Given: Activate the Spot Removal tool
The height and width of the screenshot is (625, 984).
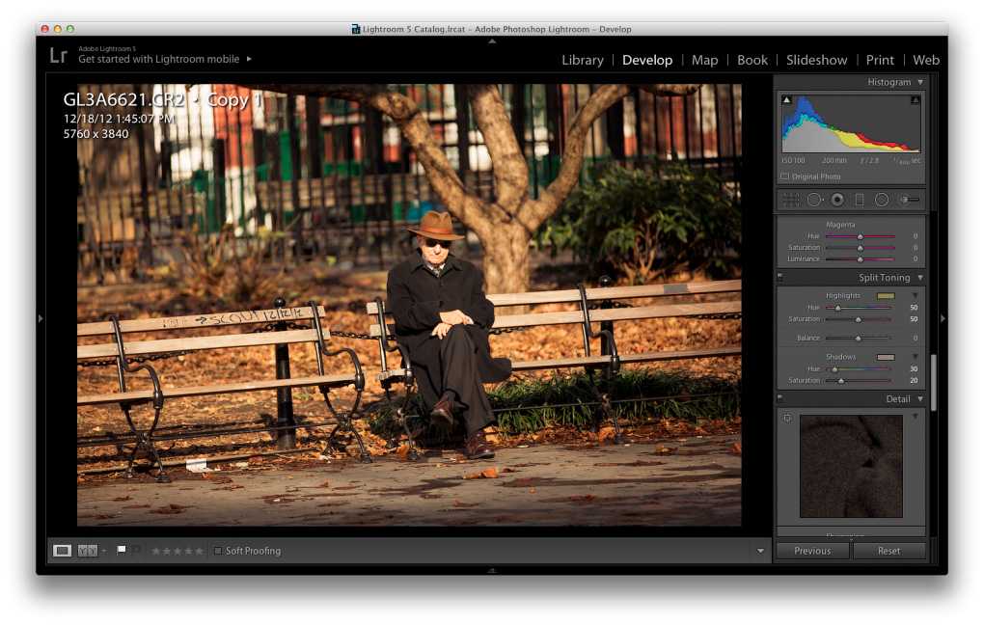Looking at the screenshot, I should coord(814,200).
